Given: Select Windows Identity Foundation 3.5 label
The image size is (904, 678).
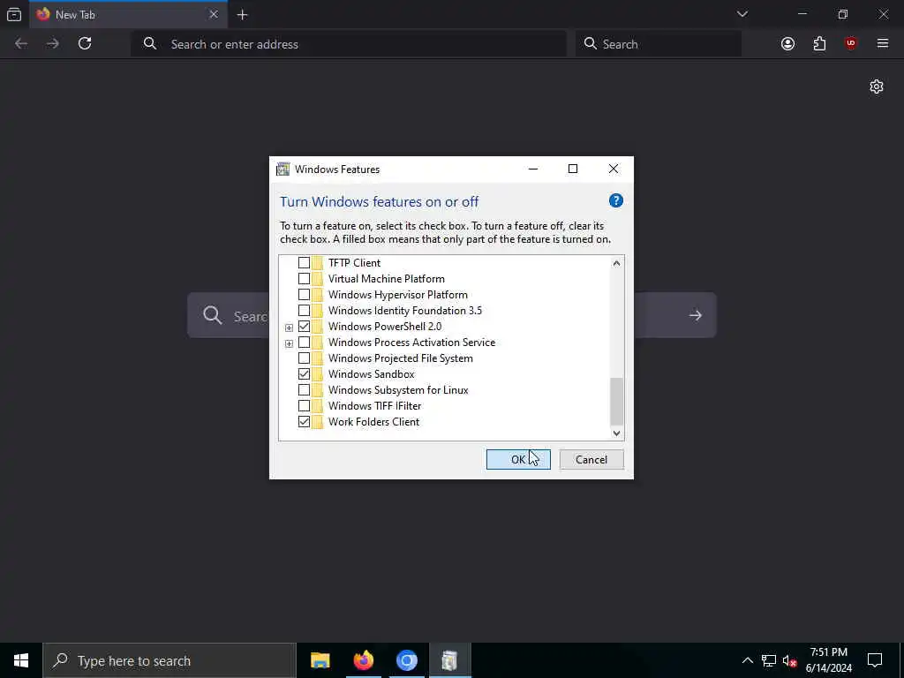Looking at the screenshot, I should (x=405, y=311).
